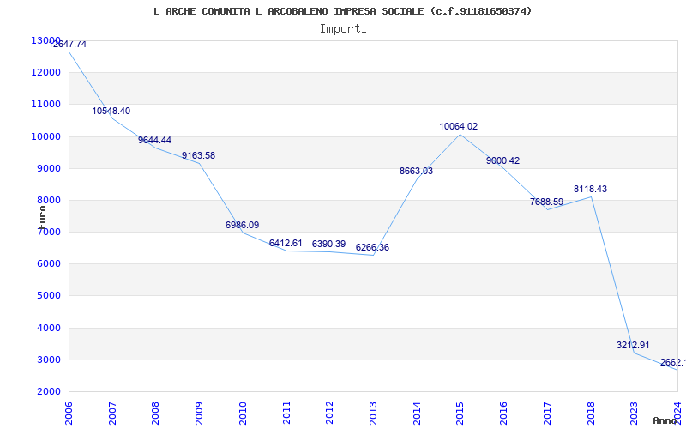Click the 6000 Euro axis value
This screenshot has height=429, width=686.
pyautogui.click(x=48, y=264)
